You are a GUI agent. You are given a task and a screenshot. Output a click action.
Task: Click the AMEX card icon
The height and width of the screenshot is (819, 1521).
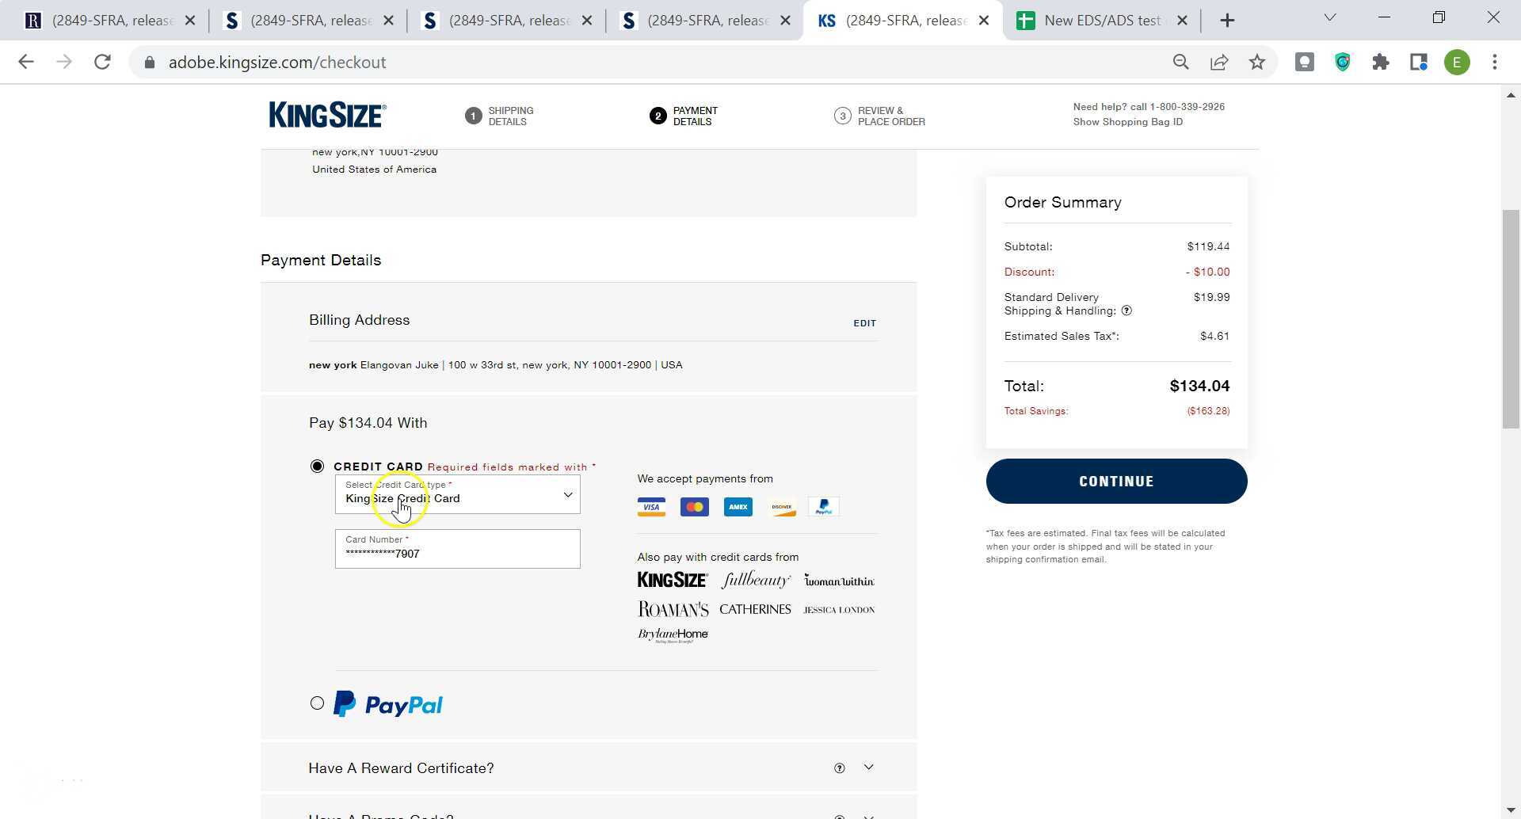pos(738,507)
